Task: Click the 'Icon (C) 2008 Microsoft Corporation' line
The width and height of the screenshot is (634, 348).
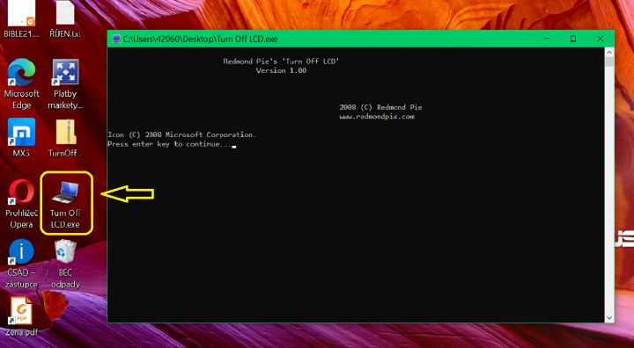Action: click(181, 134)
